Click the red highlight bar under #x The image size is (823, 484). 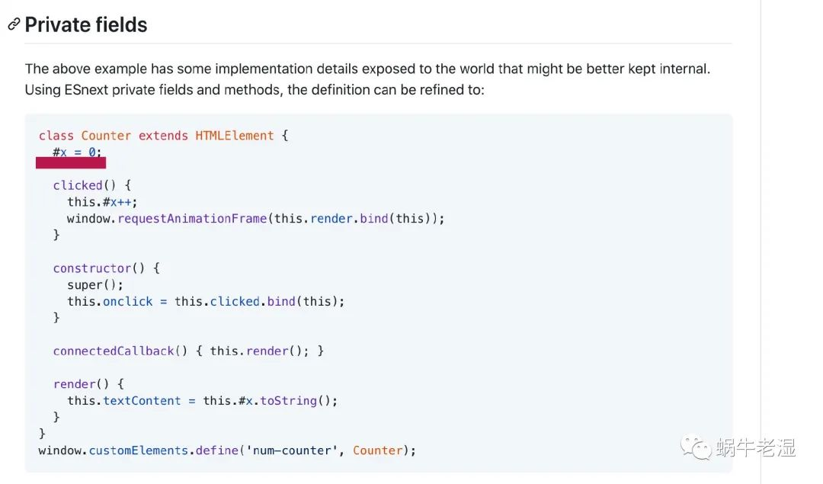click(70, 162)
